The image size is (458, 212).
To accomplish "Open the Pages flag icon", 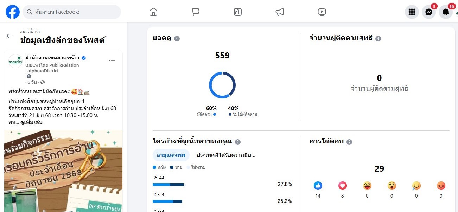I will pos(196,12).
